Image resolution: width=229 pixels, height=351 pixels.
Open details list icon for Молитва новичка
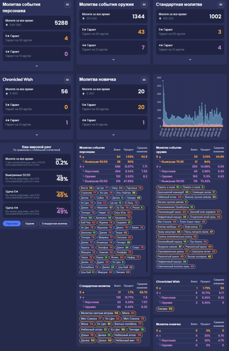click(144, 80)
